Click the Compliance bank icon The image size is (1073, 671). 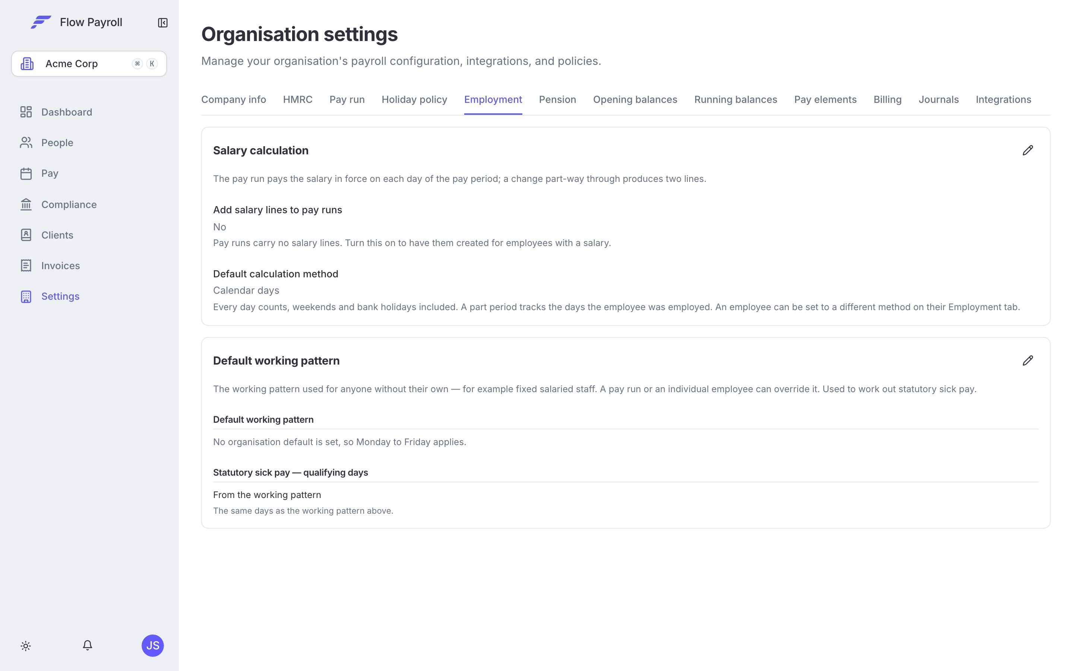tap(26, 204)
